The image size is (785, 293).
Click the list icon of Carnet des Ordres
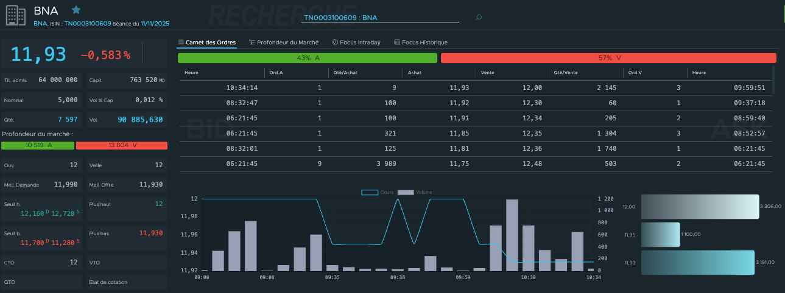181,43
